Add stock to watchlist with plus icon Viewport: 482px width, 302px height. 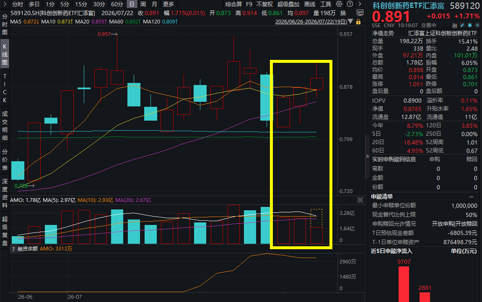[477, 25]
